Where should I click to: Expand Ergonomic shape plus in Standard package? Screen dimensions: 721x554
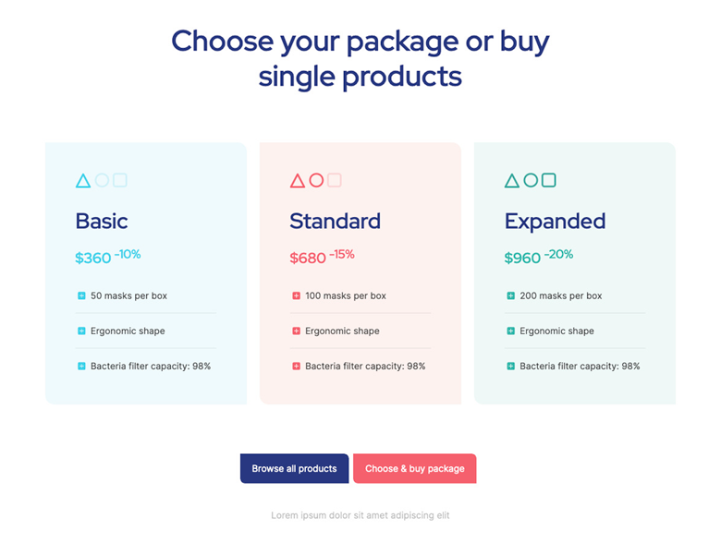296,331
